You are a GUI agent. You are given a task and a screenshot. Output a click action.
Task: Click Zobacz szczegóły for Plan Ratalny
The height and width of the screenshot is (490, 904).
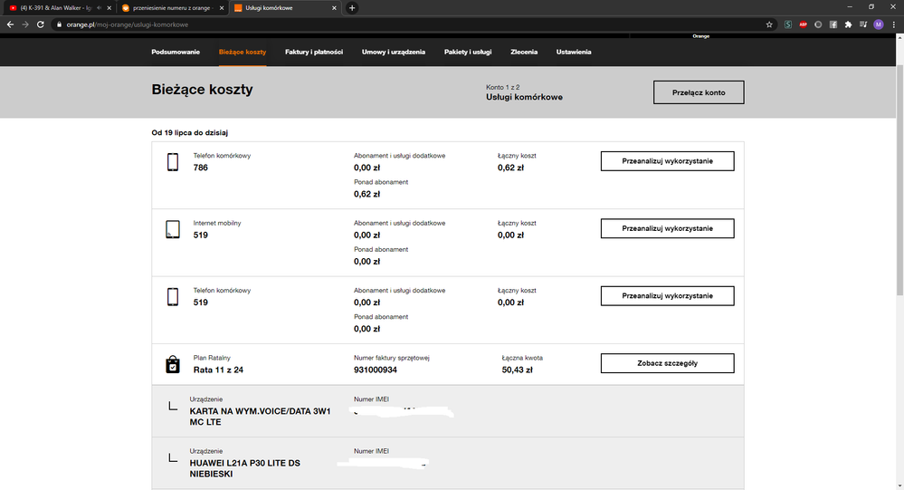click(667, 363)
